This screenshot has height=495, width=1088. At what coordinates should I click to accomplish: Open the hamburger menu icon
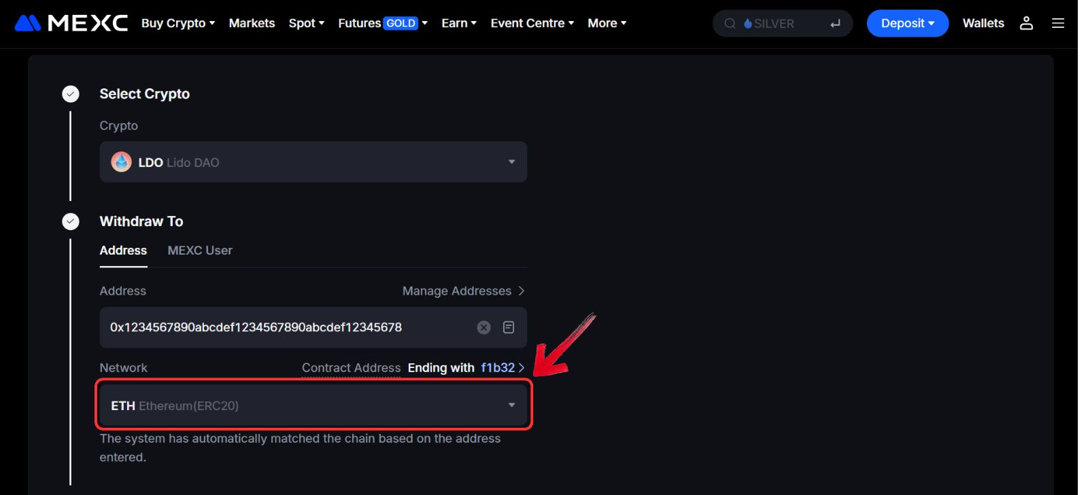pos(1057,23)
